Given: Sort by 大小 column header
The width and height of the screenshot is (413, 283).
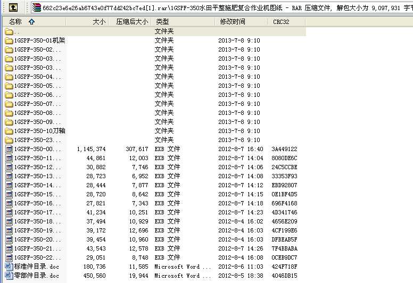Looking at the screenshot, I should click(87, 22).
